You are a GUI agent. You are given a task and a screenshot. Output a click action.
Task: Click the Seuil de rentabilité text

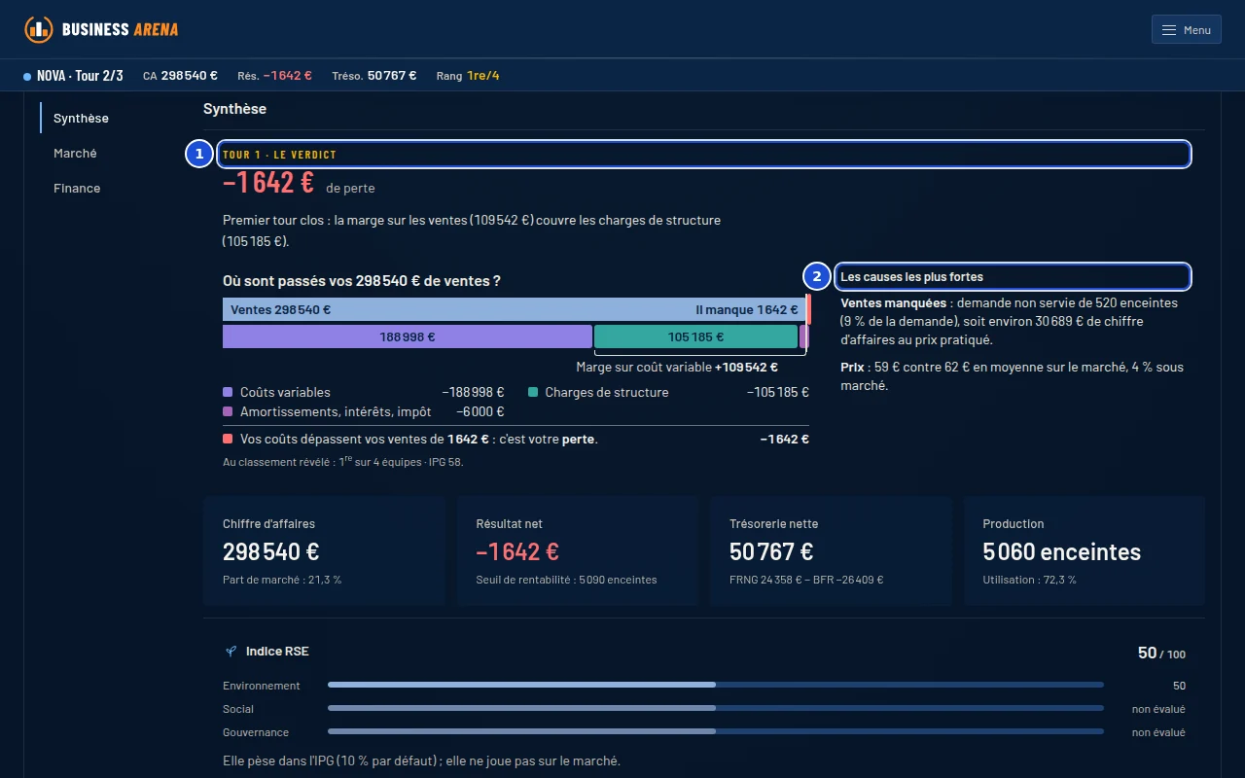(x=566, y=580)
